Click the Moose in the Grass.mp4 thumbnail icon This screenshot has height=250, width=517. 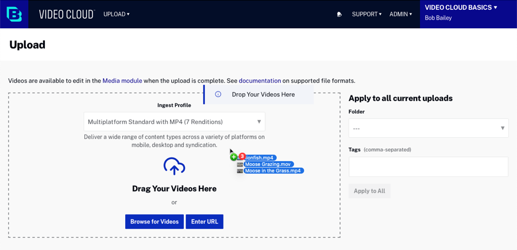240,171
